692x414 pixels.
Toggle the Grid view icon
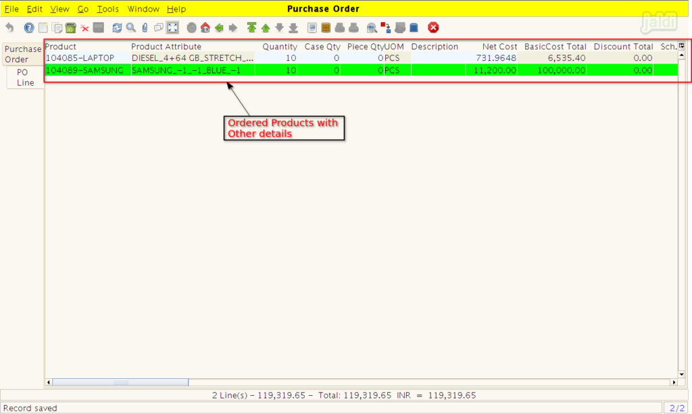(x=172, y=28)
